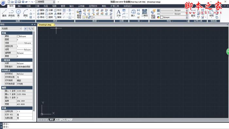Image resolution: width=229 pixels, height=129 pixels.
Task: Toggle layer on/off lightbulb in layer dropdown
Action: point(84,17)
